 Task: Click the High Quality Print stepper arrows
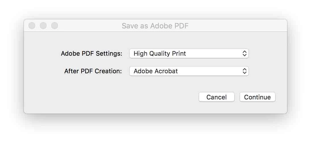(244, 53)
